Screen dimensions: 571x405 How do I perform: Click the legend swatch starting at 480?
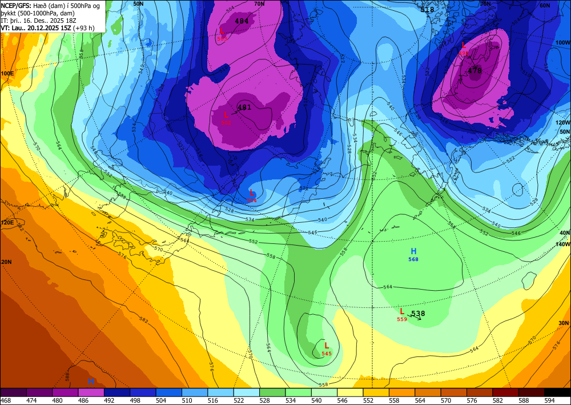[x=65, y=392]
